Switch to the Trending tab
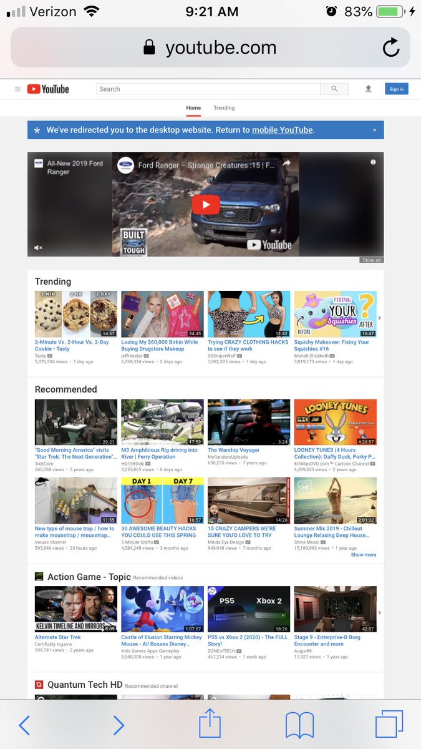This screenshot has height=749, width=421. click(224, 108)
